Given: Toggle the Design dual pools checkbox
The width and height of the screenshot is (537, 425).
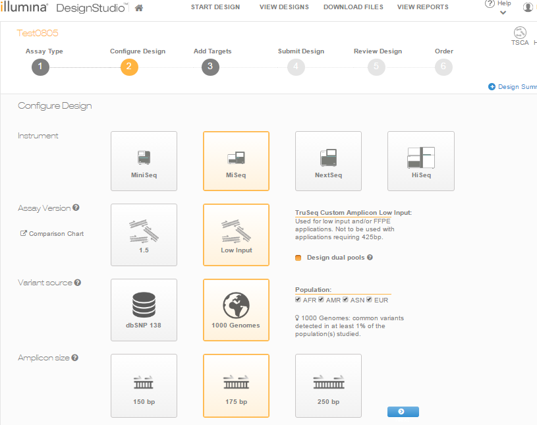Looking at the screenshot, I should coord(298,258).
